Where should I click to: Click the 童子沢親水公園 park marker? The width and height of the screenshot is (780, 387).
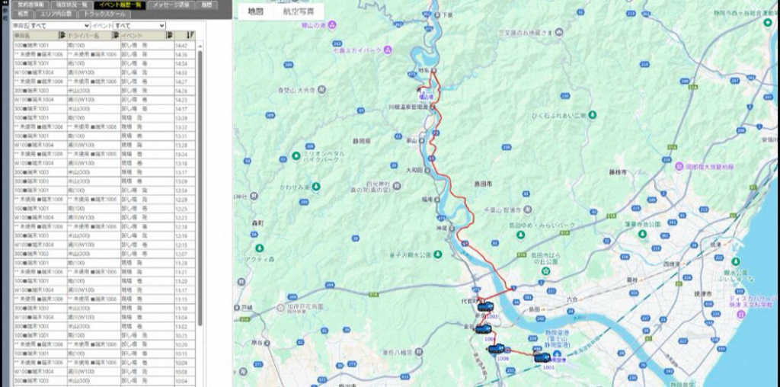(x=438, y=254)
